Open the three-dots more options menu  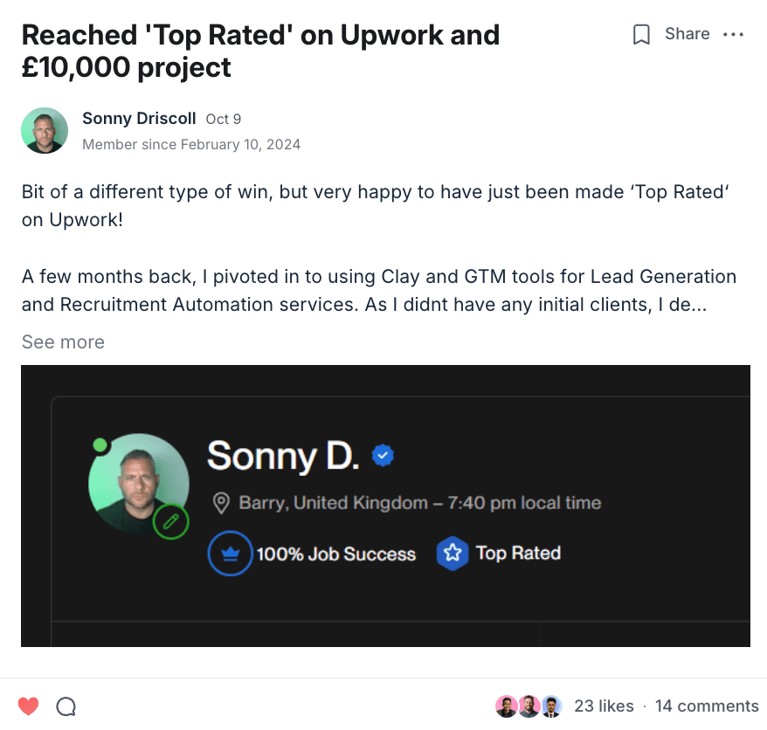click(734, 35)
